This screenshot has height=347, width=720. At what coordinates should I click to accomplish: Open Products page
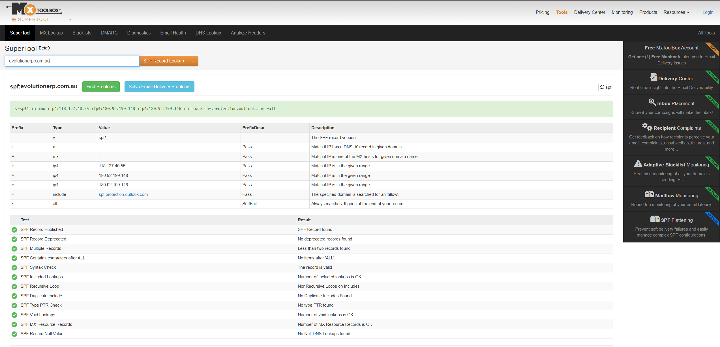coord(648,12)
